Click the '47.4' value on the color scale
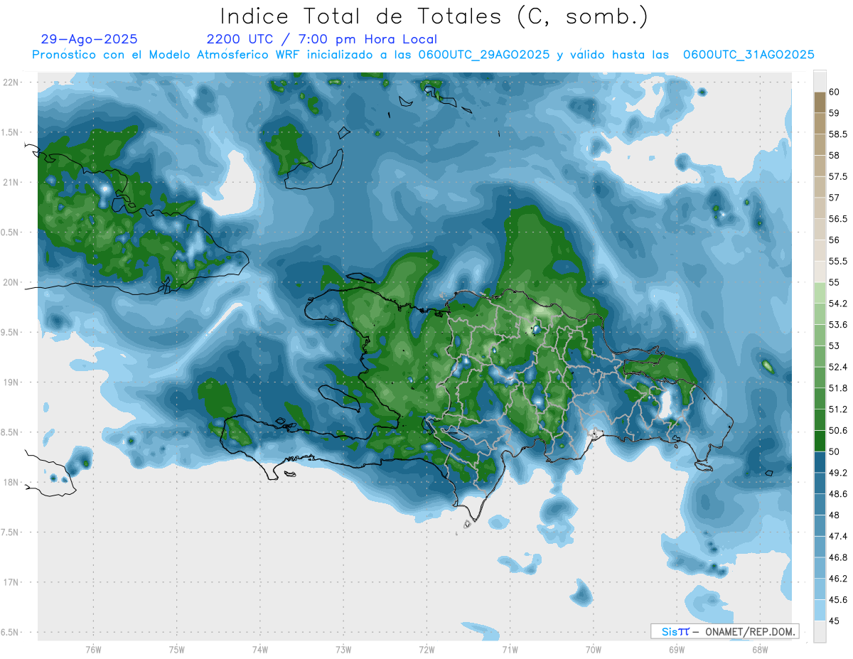 (837, 536)
